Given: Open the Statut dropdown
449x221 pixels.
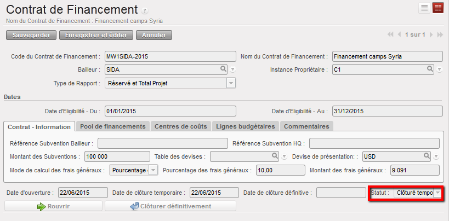Looking at the screenshot, I should pos(437,193).
